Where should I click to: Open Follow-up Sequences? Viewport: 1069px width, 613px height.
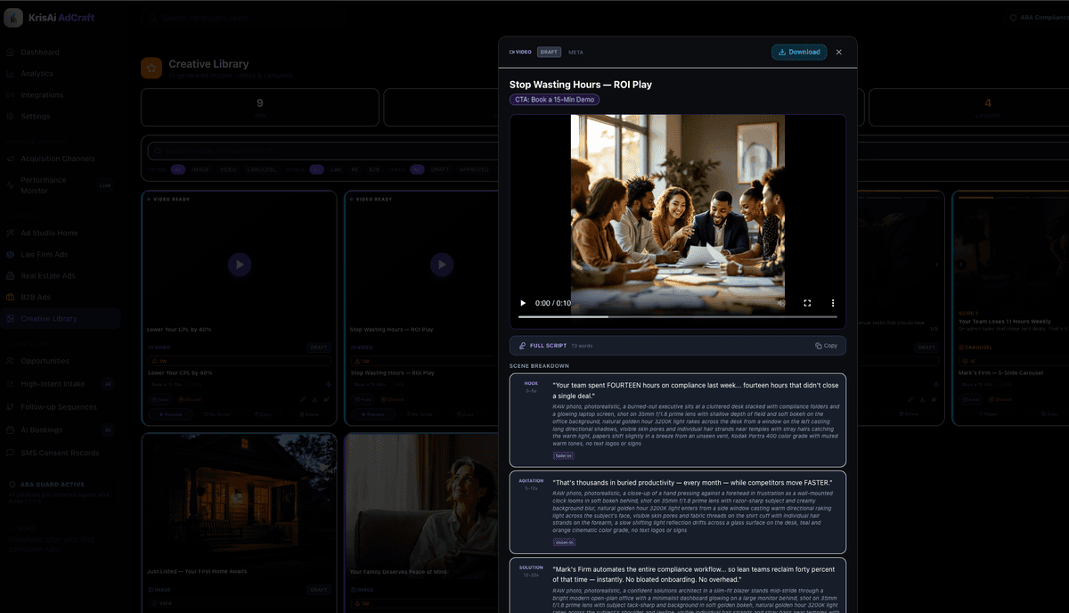coord(58,407)
